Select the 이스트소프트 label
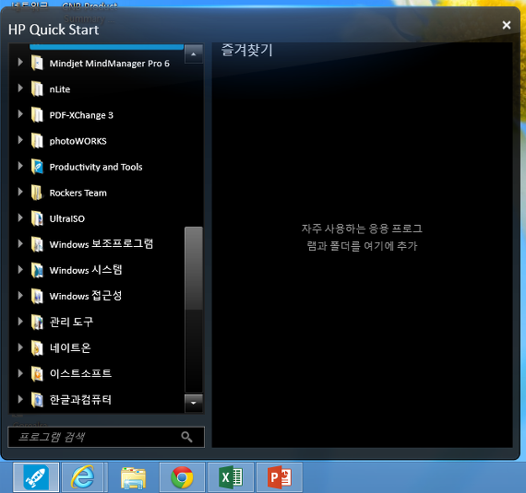526x493 pixels. click(x=80, y=373)
